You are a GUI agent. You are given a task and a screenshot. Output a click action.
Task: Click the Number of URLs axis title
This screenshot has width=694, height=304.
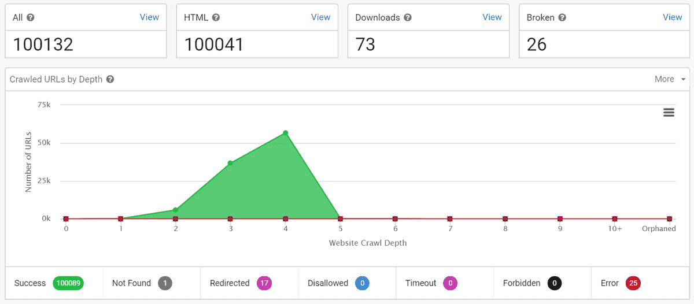28,162
